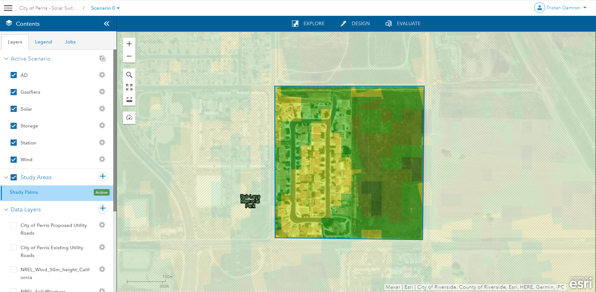The width and height of the screenshot is (596, 292).
Task: Uncheck the Storage layer checkbox
Action: pos(14,126)
